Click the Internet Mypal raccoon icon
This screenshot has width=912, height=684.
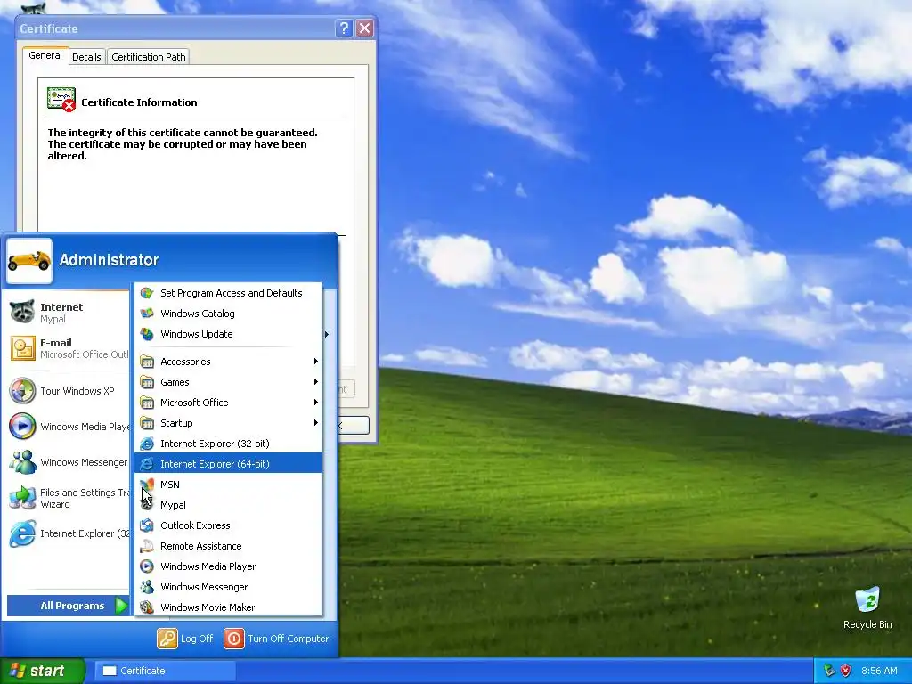coord(22,313)
